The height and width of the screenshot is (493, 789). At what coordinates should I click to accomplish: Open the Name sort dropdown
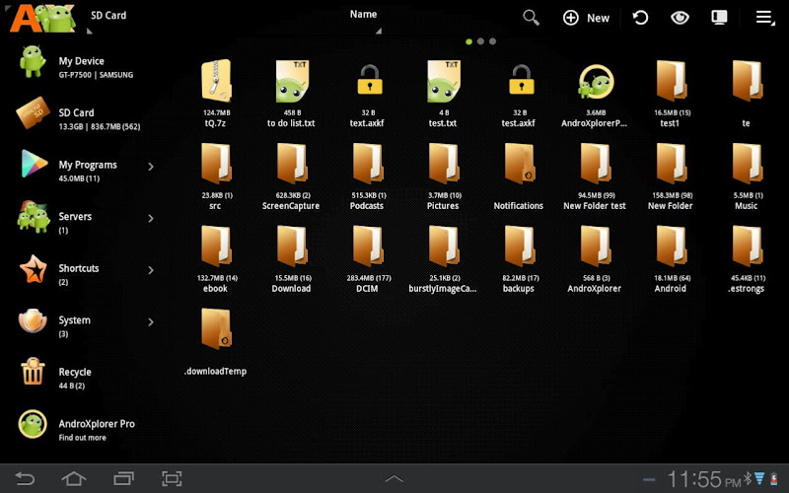[364, 15]
